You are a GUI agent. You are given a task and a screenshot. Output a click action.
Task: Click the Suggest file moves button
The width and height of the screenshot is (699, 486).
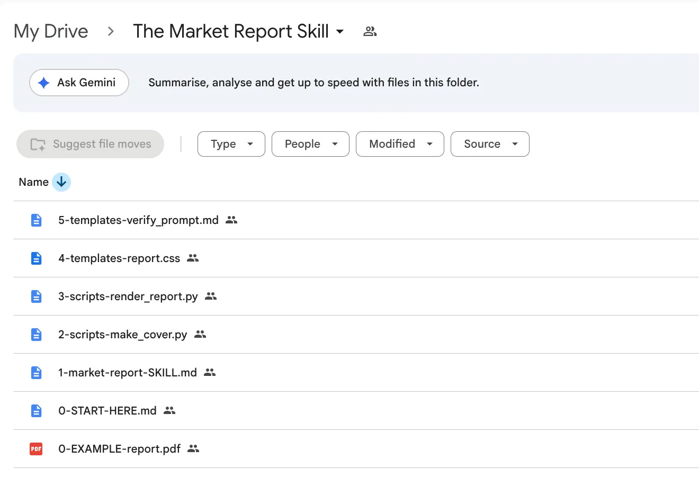90,144
